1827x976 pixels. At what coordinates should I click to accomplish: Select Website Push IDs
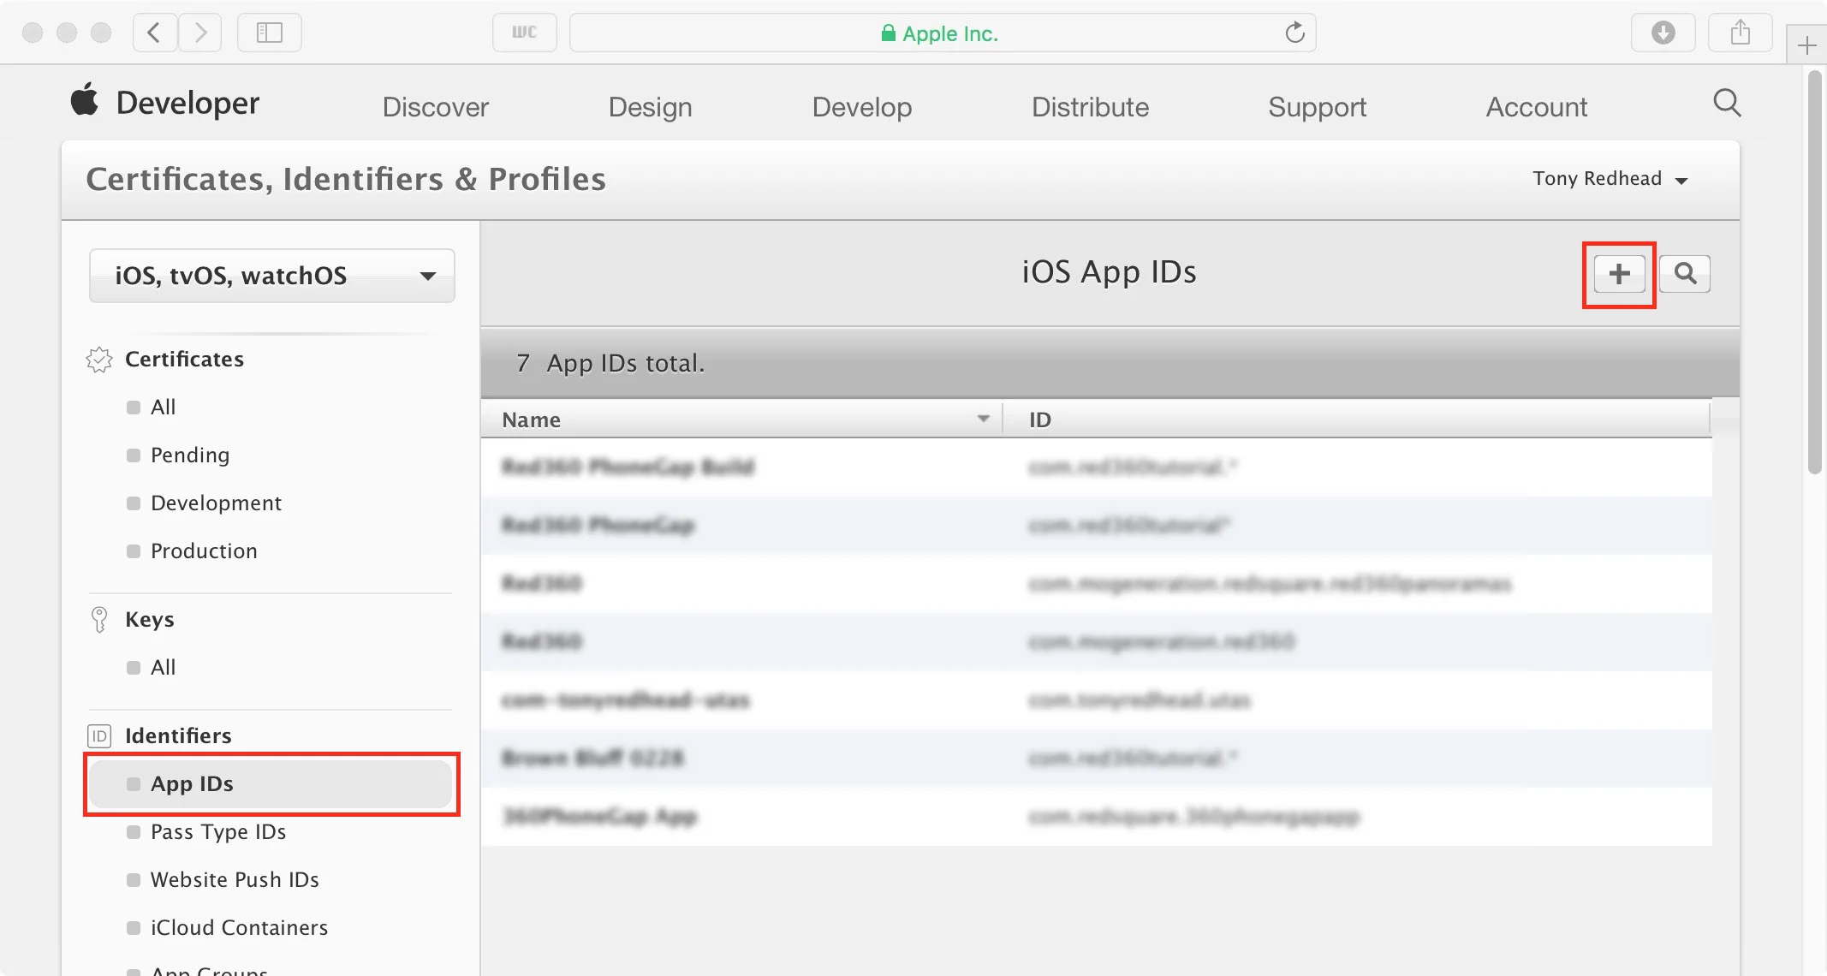pos(235,880)
